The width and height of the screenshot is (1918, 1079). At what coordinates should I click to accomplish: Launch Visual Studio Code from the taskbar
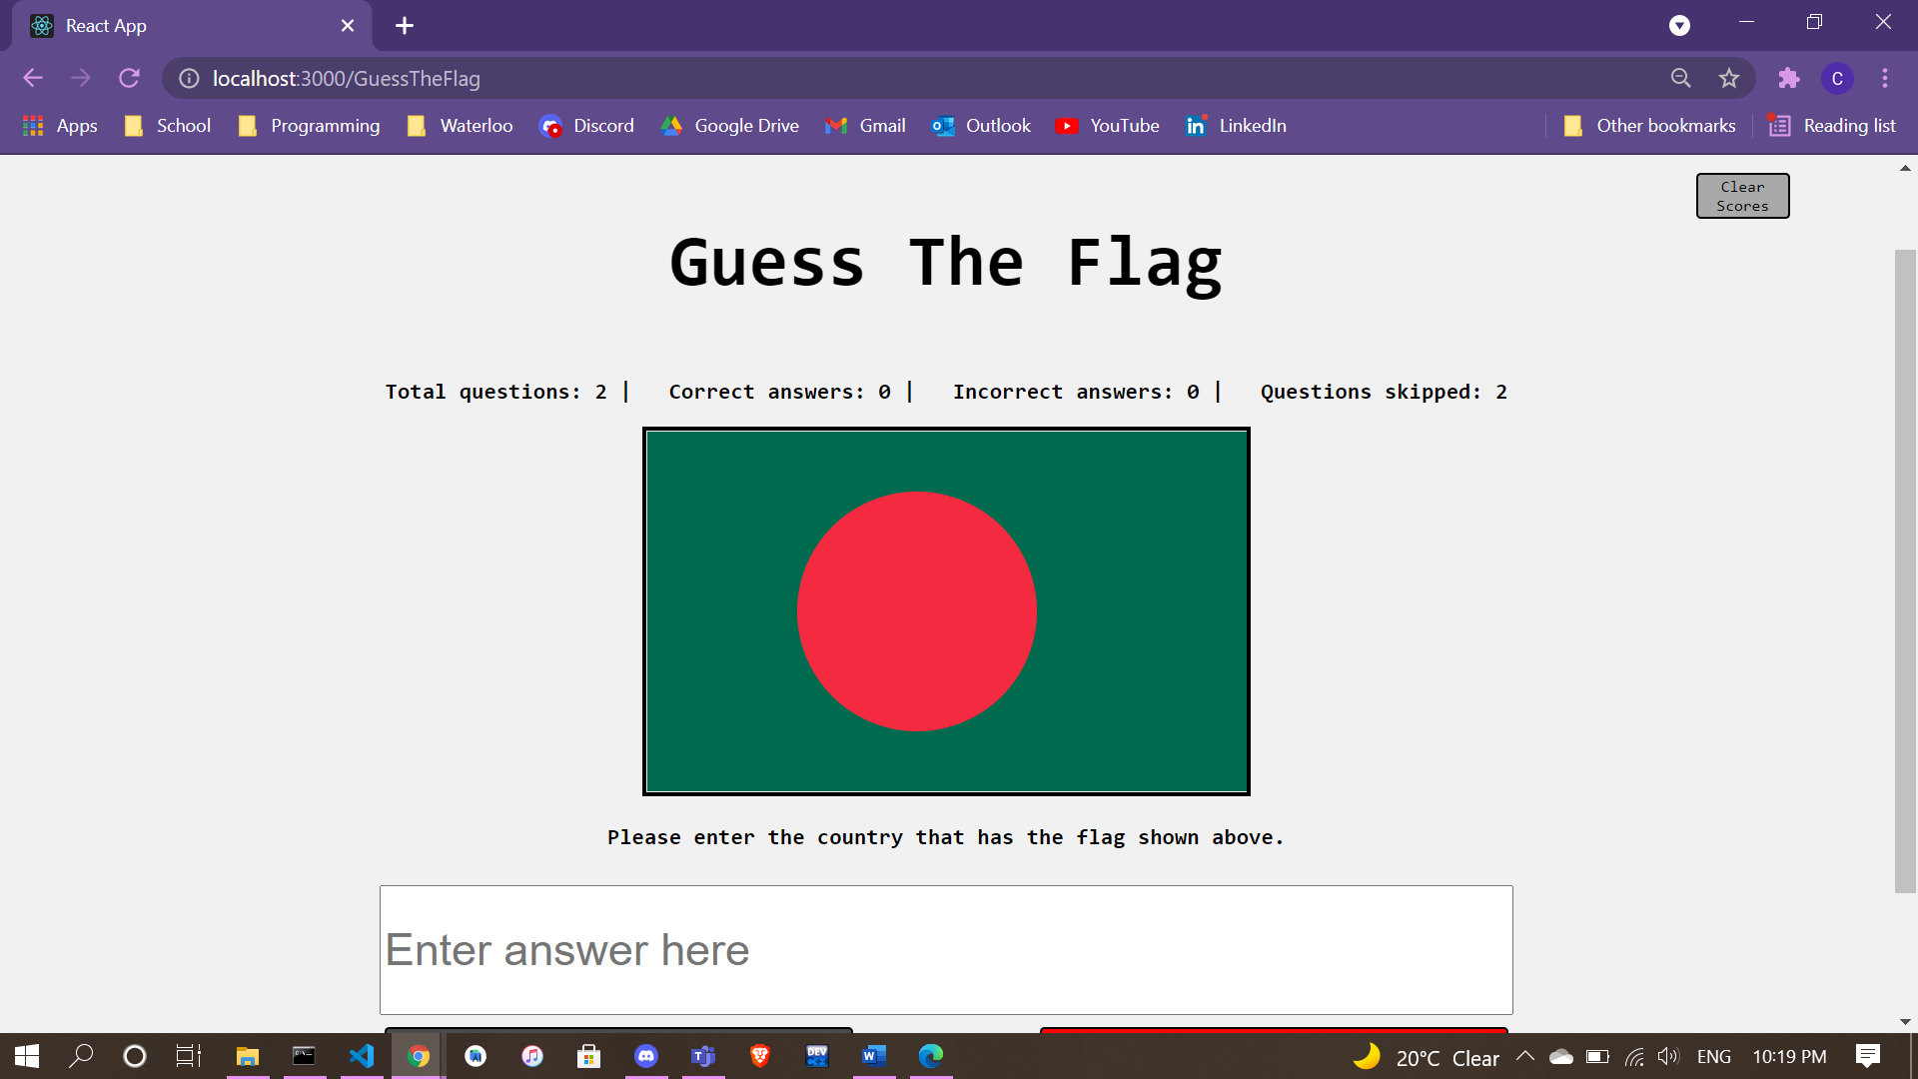pyautogui.click(x=362, y=1056)
